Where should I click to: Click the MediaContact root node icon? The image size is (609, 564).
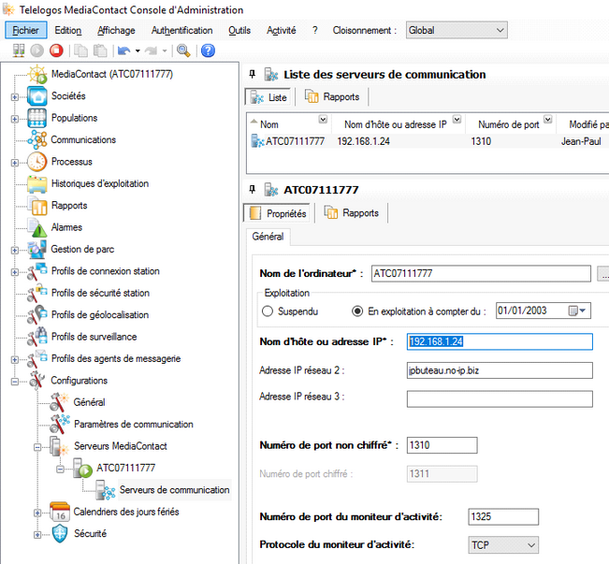pyautogui.click(x=37, y=74)
